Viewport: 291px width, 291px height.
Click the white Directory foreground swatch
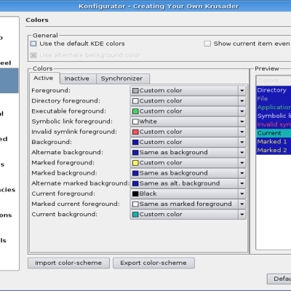coord(135,101)
